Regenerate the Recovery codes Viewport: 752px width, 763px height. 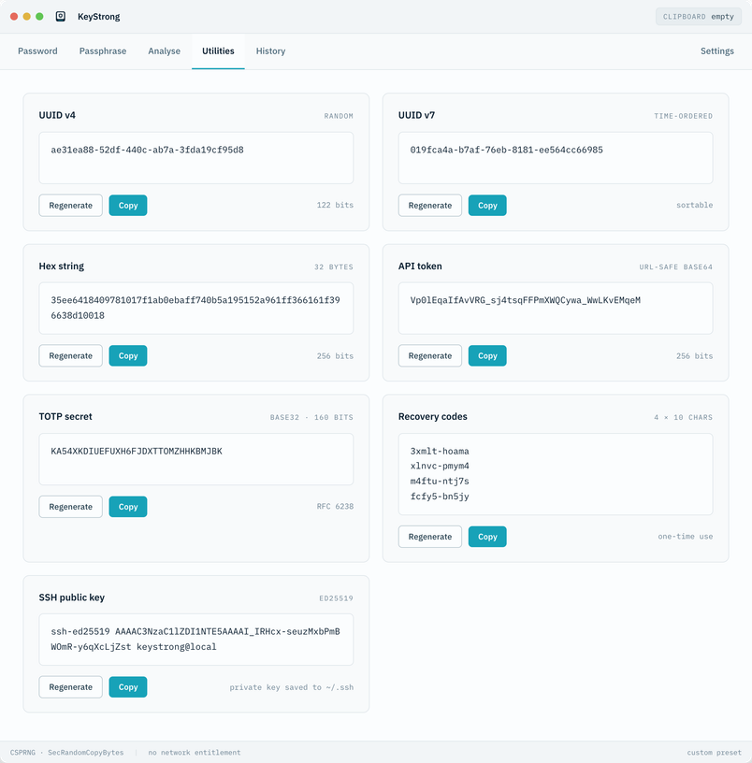(x=430, y=537)
